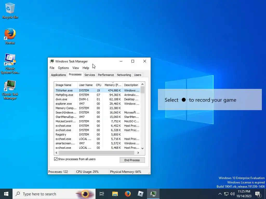Screen dimensions: 266x199
Task: Open the Help menu
Action: tap(86, 68)
